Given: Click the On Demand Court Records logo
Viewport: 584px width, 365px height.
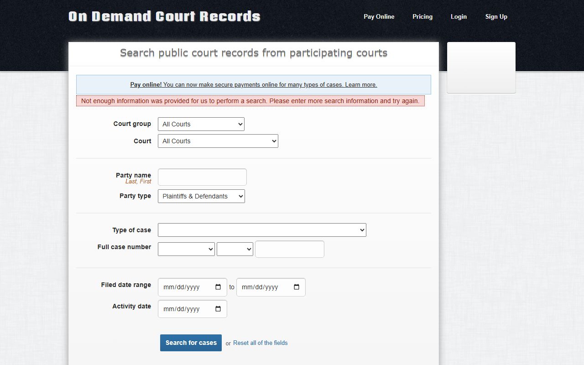Looking at the screenshot, I should point(164,16).
